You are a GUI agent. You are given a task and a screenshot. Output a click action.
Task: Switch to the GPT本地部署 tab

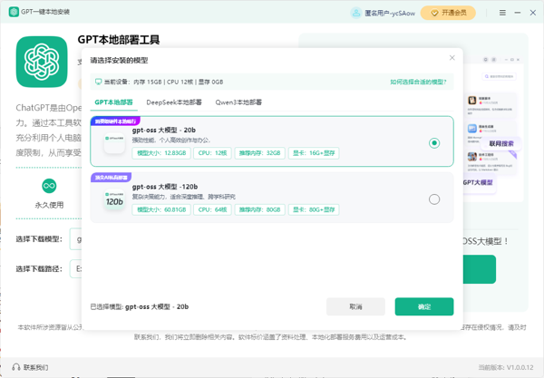[x=114, y=102]
